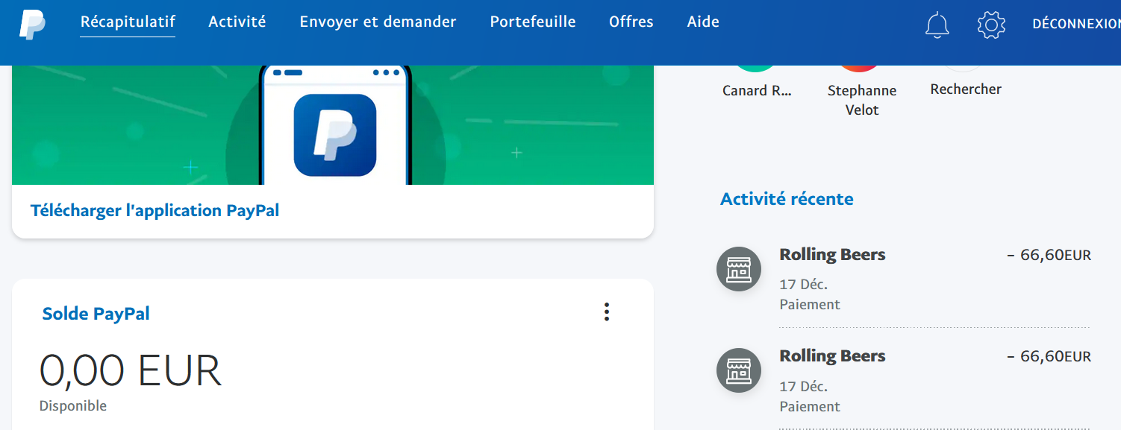Open Solde PayPal three-dot options menu
The image size is (1121, 430).
pos(607,312)
